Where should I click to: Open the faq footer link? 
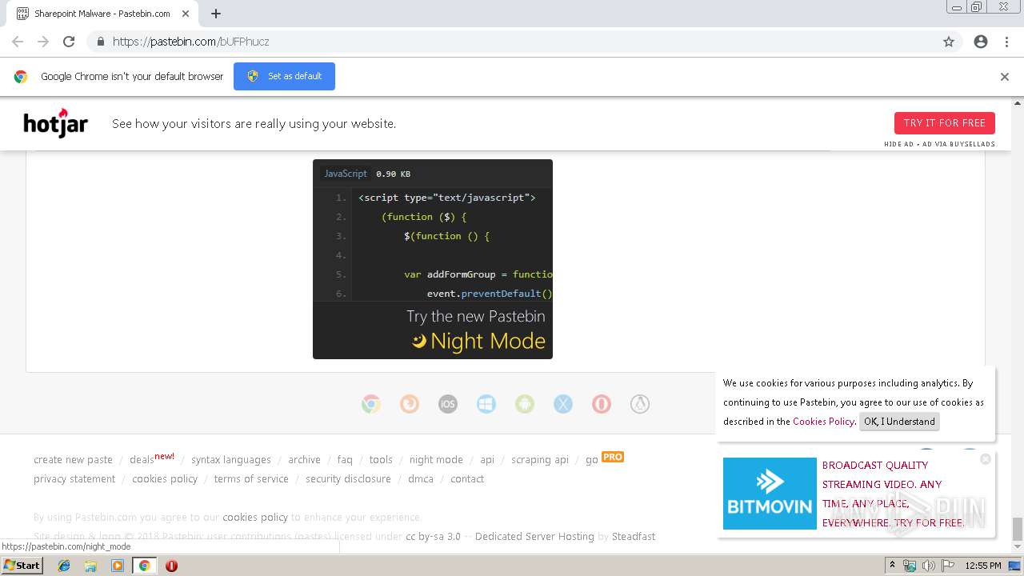coord(345,460)
